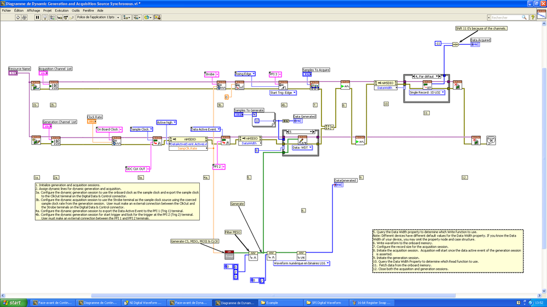Open the Projet menu
Viewport: 547px width, 307px height.
click(x=48, y=10)
